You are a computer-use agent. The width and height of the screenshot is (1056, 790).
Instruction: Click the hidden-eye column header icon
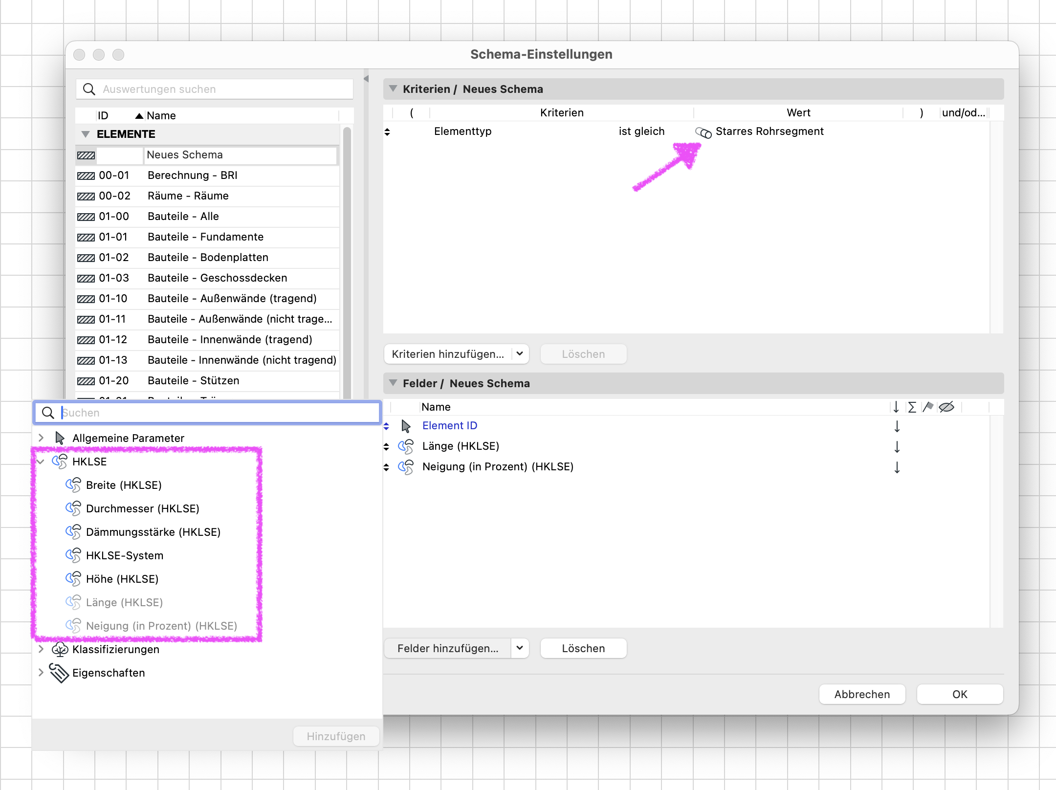(x=946, y=407)
